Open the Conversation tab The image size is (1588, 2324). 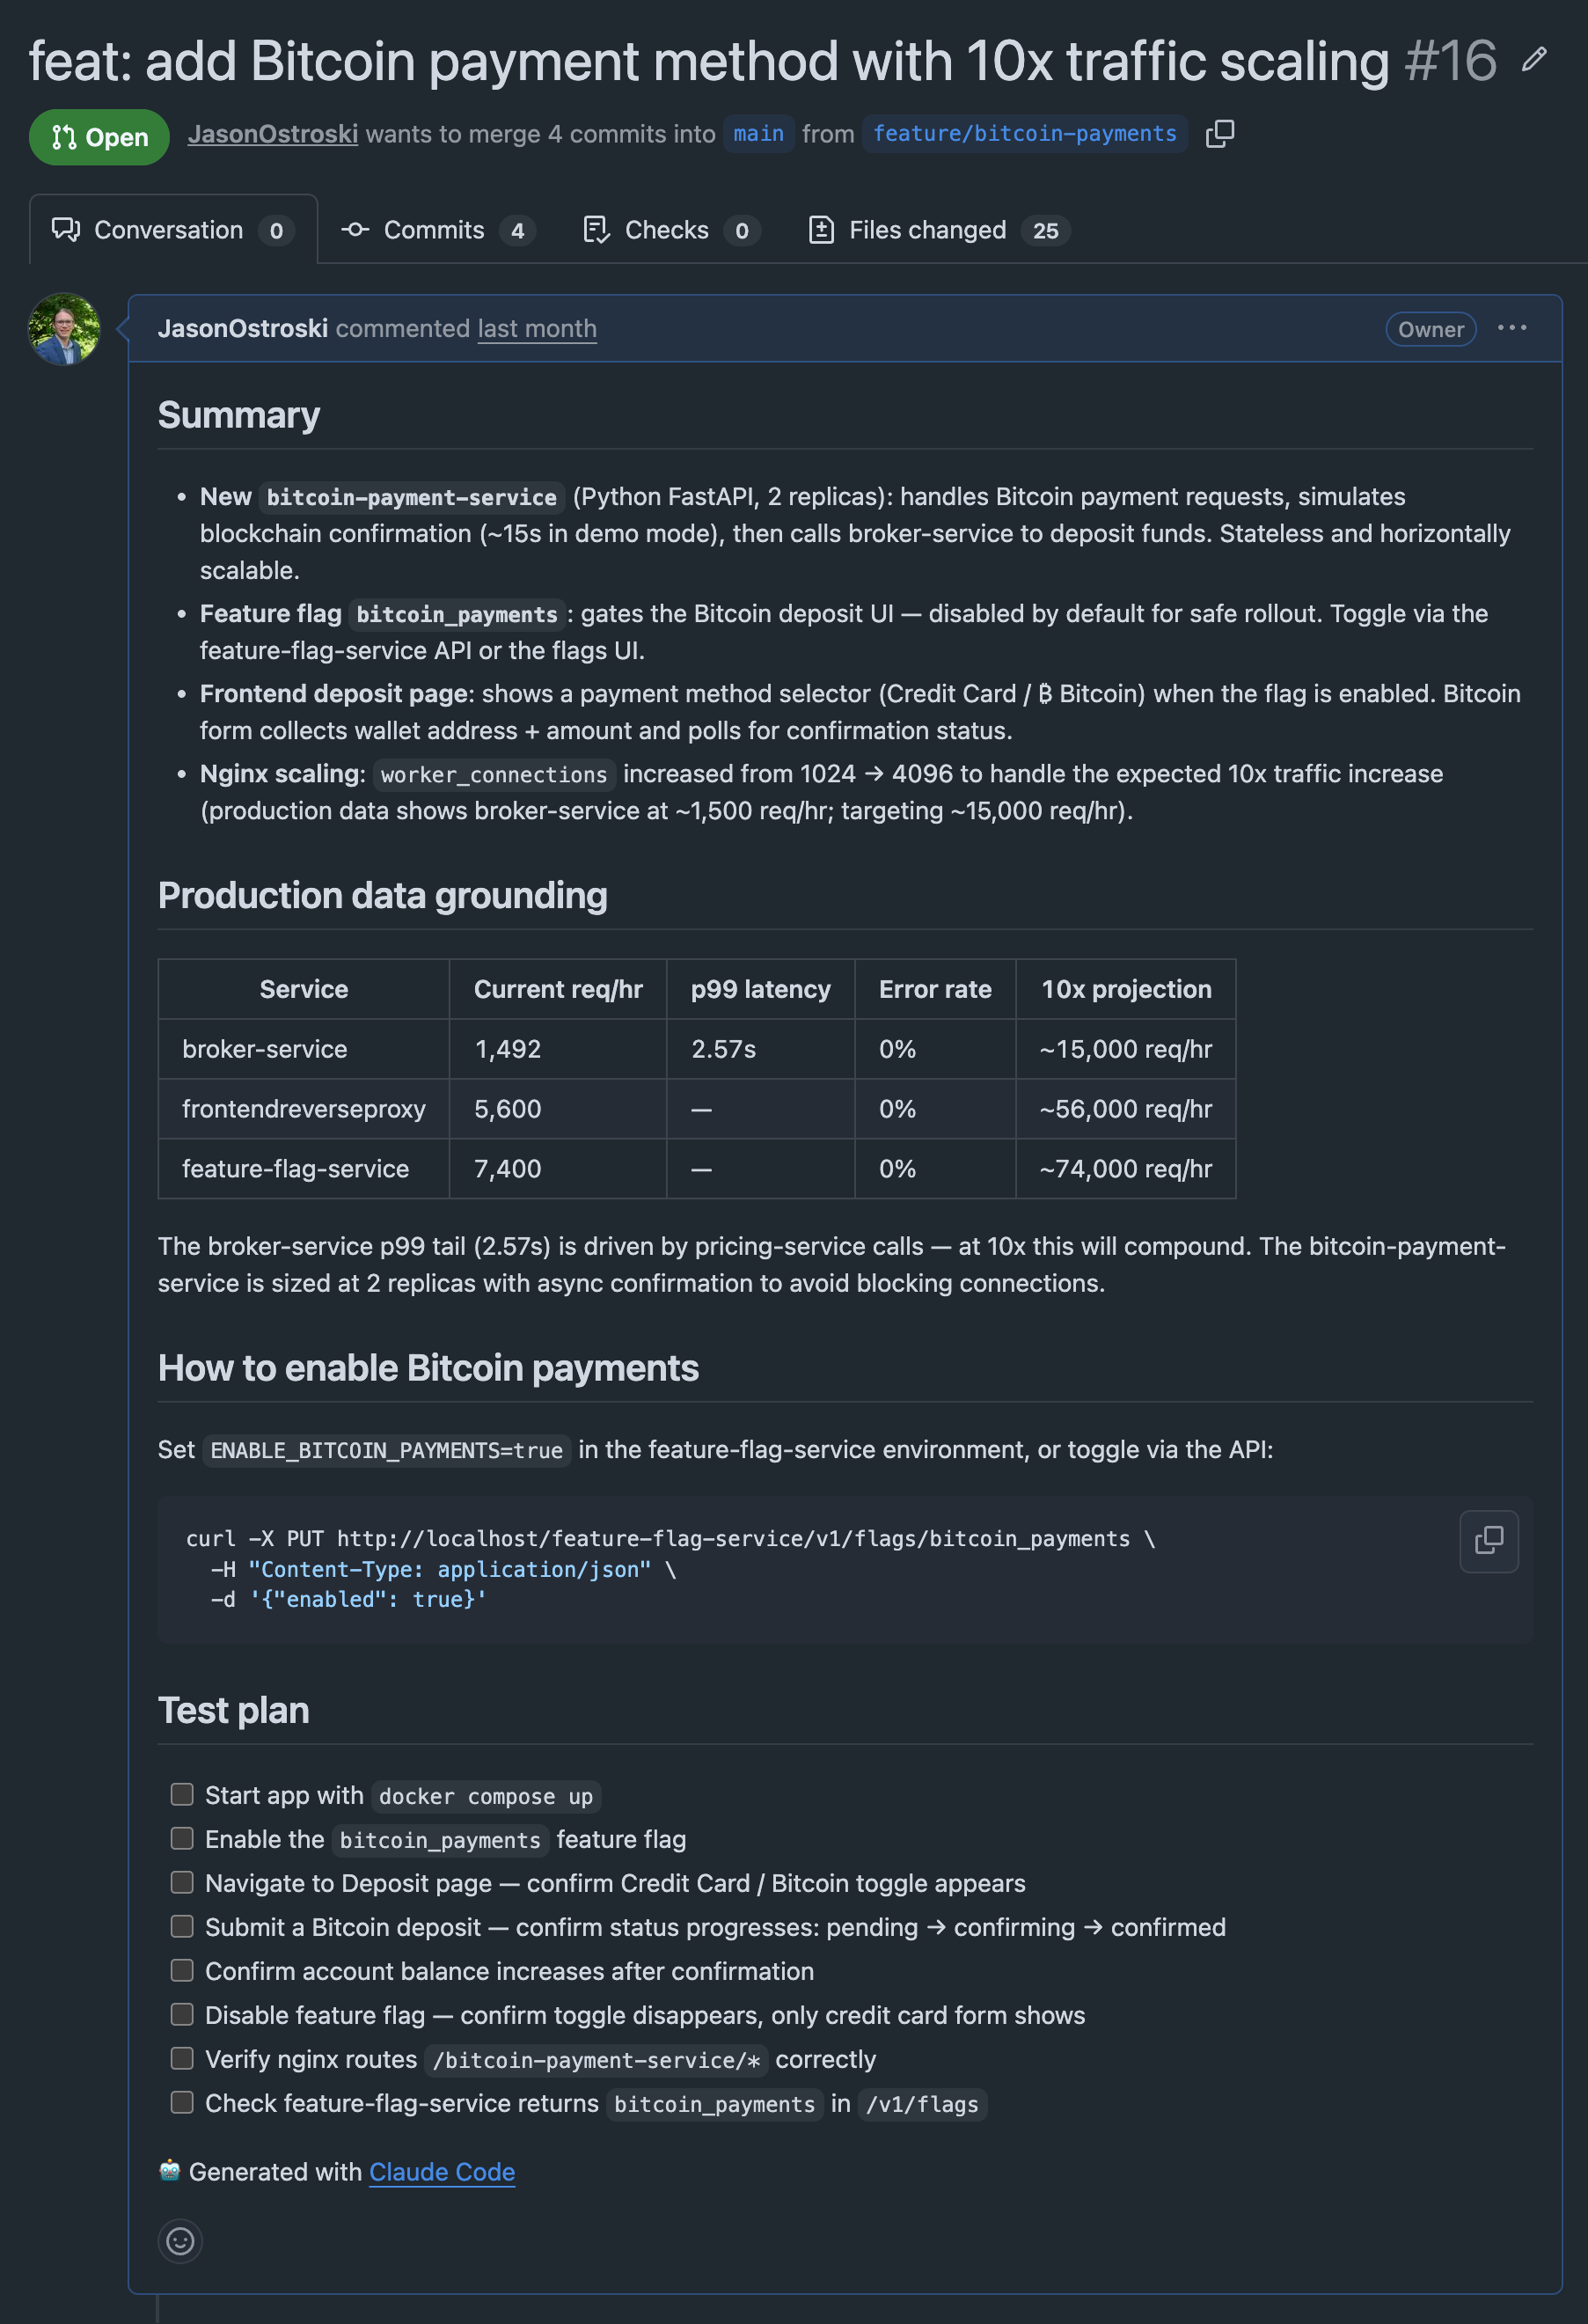(173, 230)
